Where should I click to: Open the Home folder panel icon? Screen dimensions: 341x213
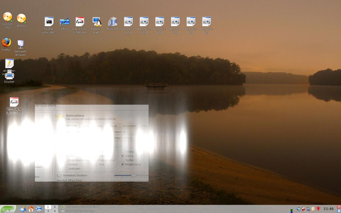(x=31, y=209)
